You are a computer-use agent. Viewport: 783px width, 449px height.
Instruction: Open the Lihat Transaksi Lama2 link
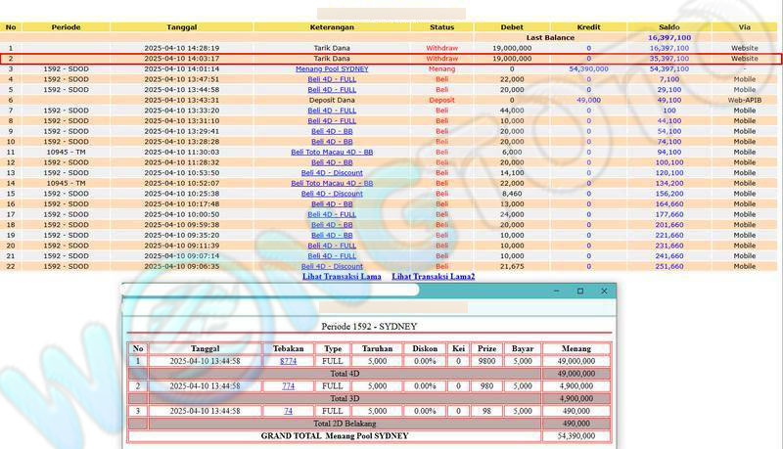[434, 277]
